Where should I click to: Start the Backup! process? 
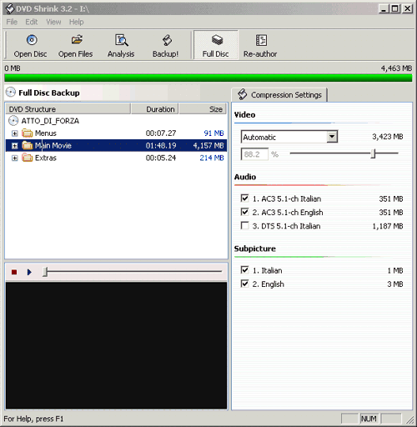pyautogui.click(x=166, y=45)
